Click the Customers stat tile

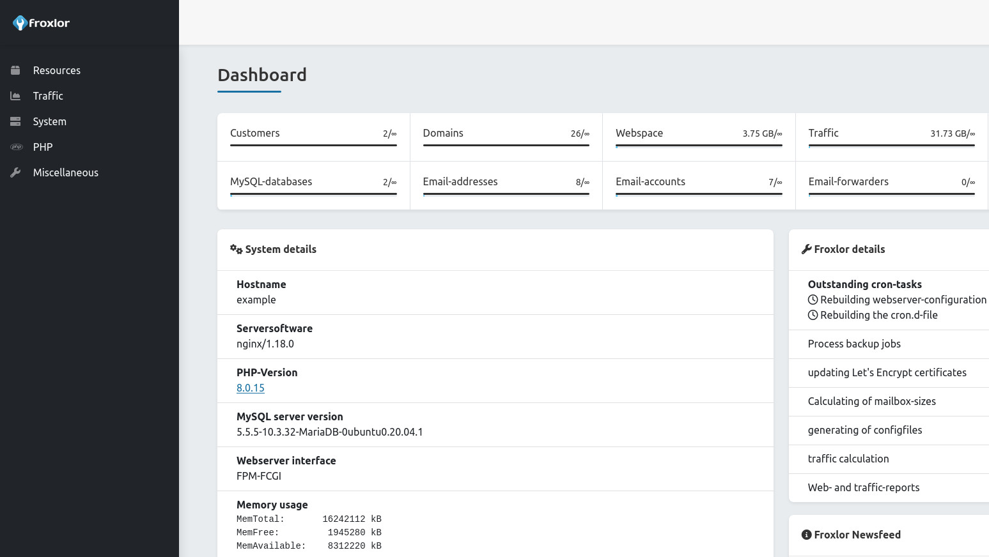[313, 137]
